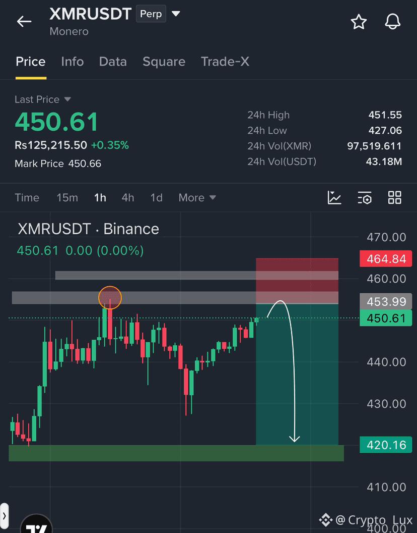Click the gray 453.99 entry price label

pos(386,301)
